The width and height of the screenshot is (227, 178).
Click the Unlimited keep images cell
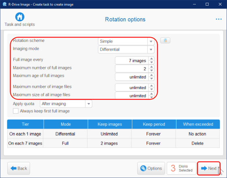pyautogui.click(x=109, y=134)
